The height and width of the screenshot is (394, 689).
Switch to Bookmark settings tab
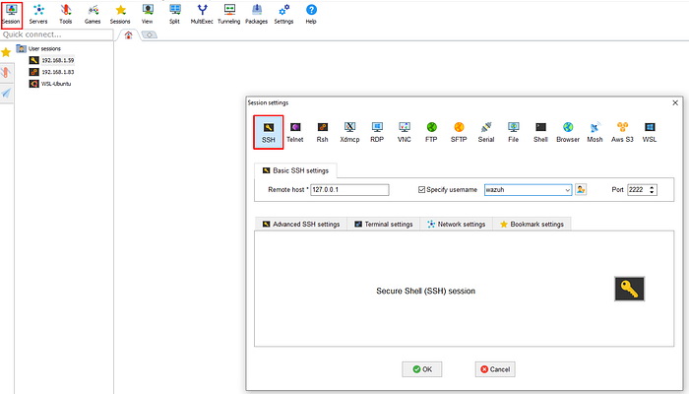[x=532, y=224]
